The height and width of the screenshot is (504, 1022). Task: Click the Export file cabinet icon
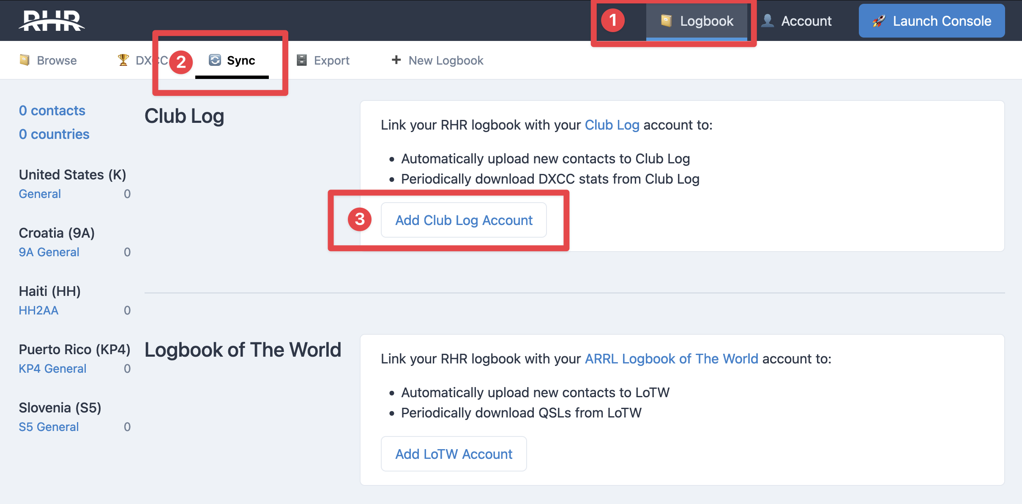[302, 60]
